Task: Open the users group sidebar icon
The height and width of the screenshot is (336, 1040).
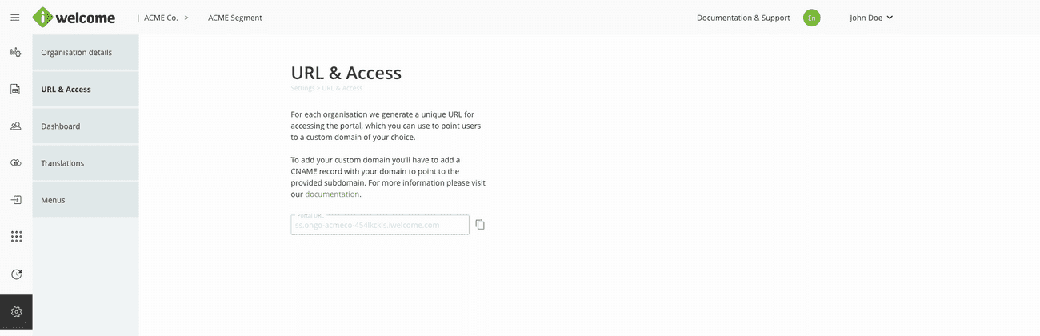Action: (x=16, y=126)
